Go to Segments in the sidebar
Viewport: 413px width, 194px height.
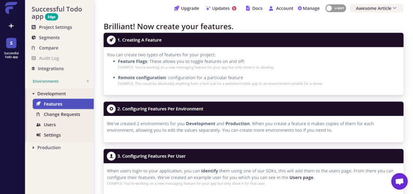(49, 38)
